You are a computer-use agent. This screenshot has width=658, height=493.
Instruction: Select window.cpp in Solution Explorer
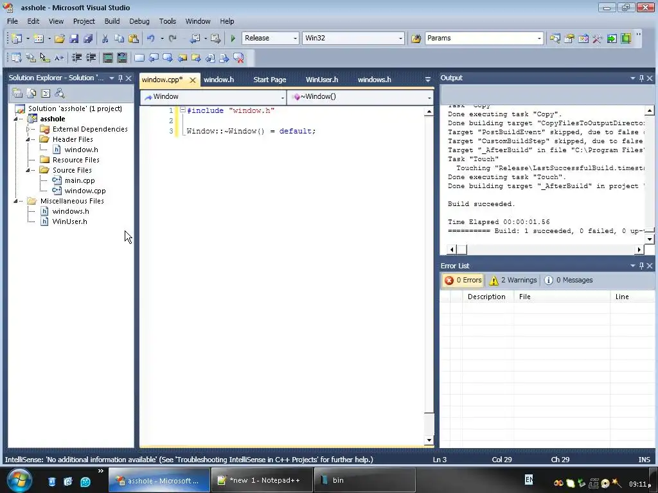[x=85, y=191]
